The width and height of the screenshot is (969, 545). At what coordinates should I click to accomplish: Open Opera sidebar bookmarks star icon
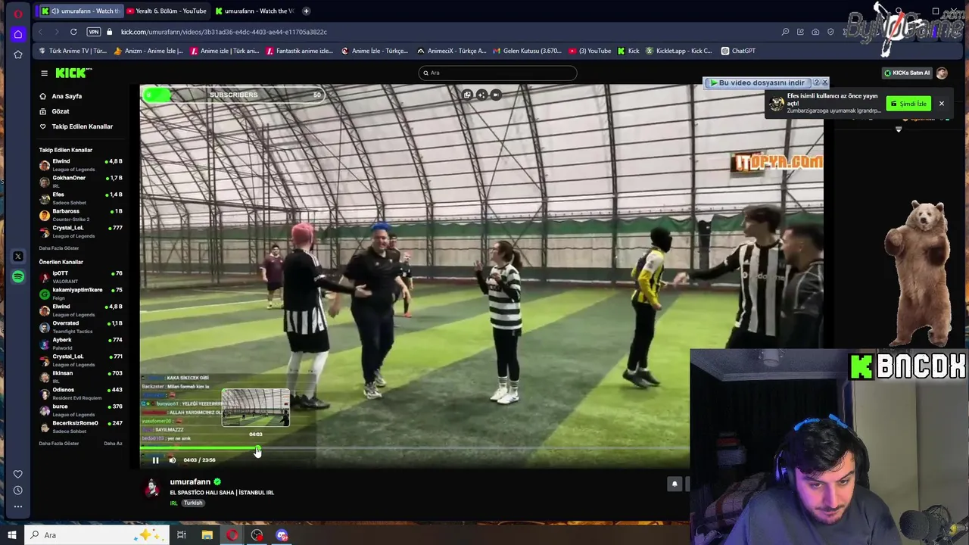[18, 54]
